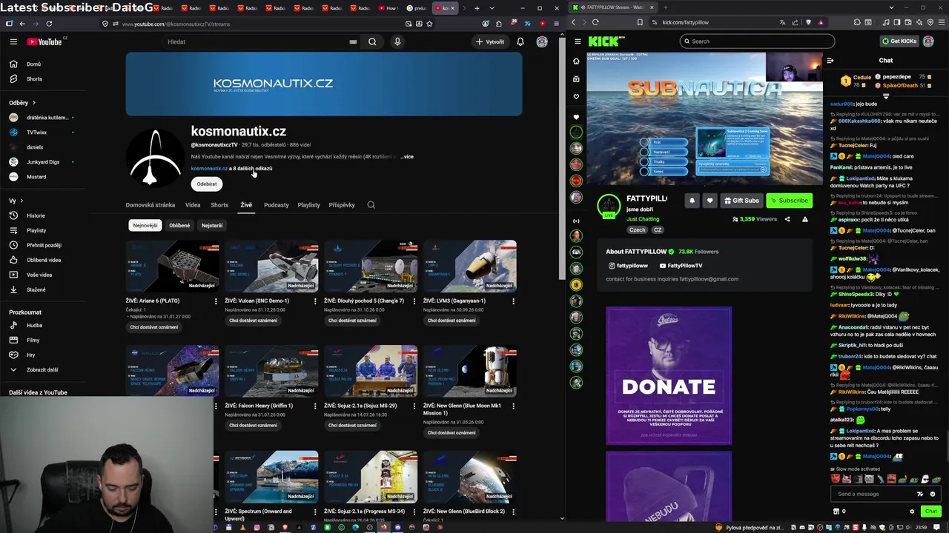The height and width of the screenshot is (533, 949).
Task: Click the Vytvořit create button
Action: click(x=490, y=41)
